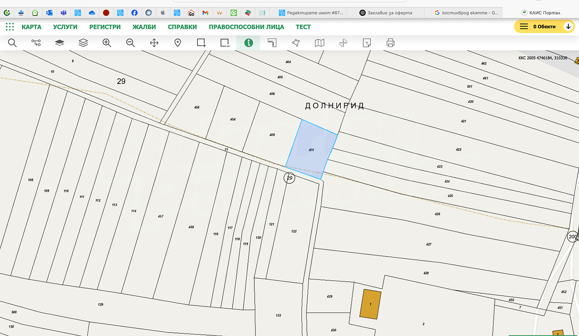Choose the remove-from-selection rectangle tool
The height and width of the screenshot is (336, 579).
pos(225,43)
